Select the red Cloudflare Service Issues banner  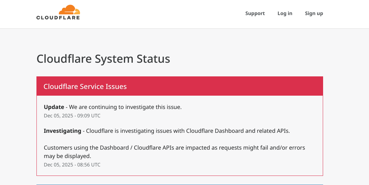pos(179,86)
